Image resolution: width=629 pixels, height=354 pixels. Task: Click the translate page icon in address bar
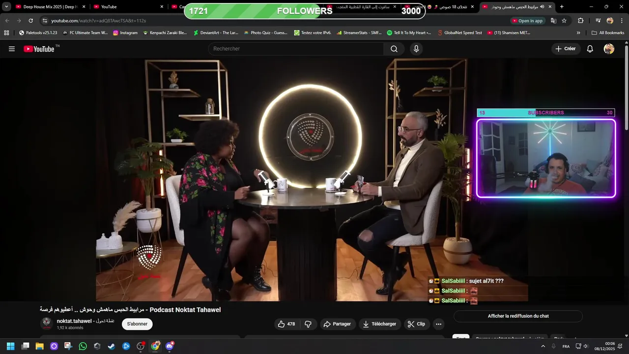tap(553, 21)
